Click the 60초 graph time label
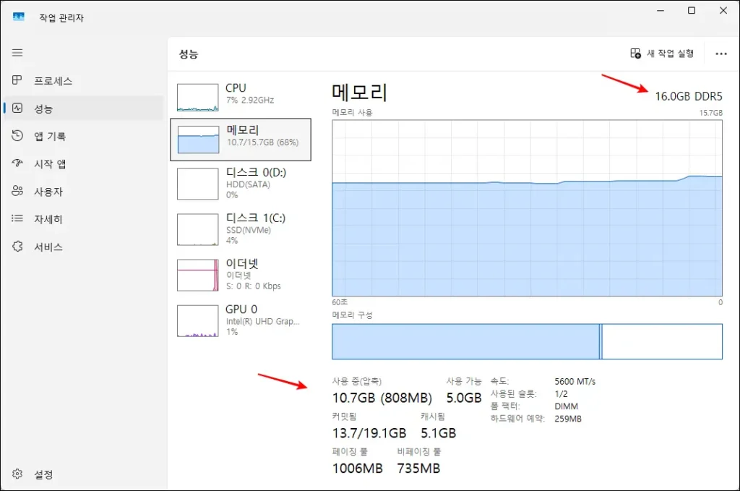Screen dimensions: 740x491 coord(340,302)
